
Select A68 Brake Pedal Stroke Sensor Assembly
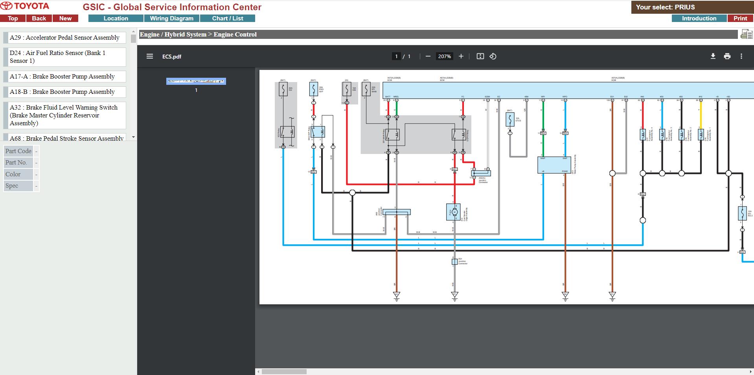64,137
